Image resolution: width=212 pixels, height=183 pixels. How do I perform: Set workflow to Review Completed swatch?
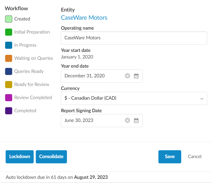click(9, 98)
